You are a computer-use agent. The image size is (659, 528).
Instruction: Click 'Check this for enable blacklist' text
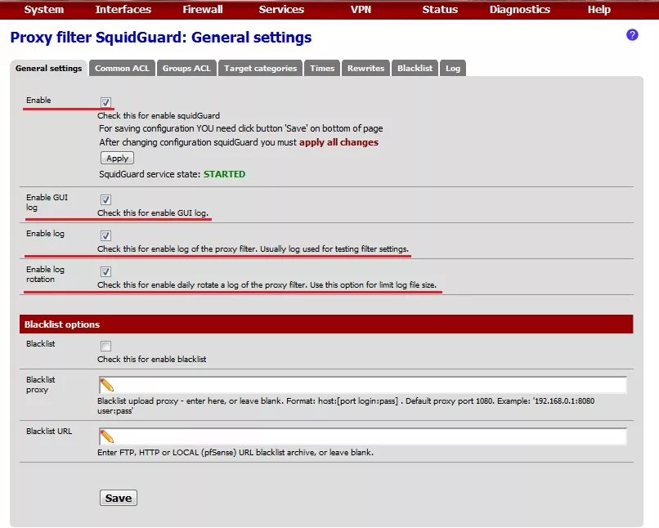152,359
